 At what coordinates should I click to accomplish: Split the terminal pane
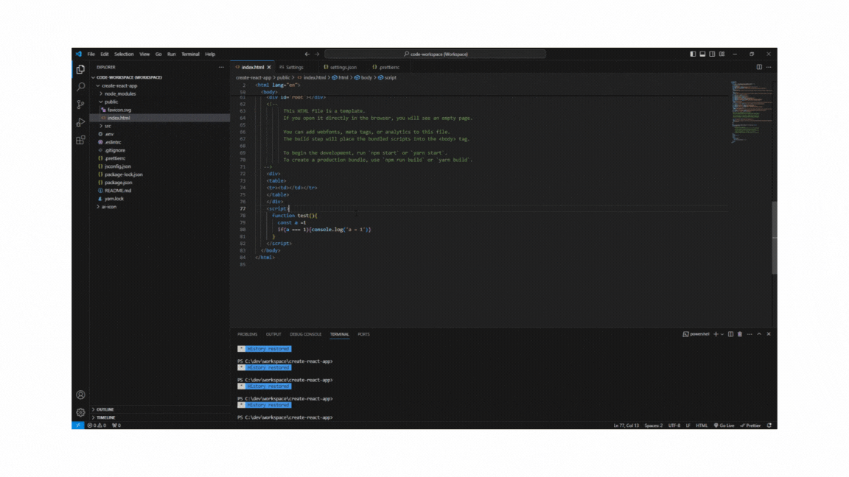[x=730, y=334]
